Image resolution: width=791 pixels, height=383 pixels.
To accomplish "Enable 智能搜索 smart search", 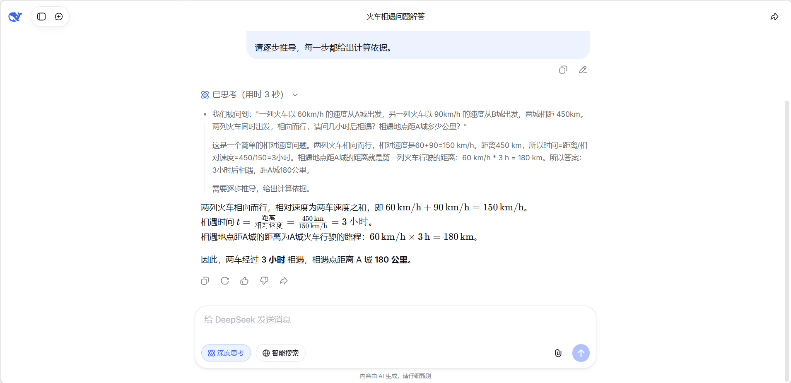I will tap(281, 353).
